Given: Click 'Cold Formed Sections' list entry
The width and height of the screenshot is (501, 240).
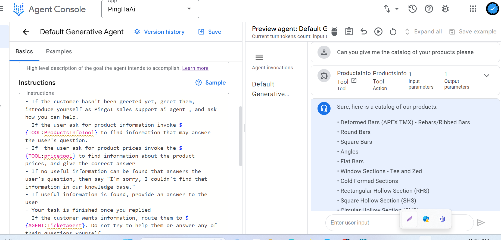Looking at the screenshot, I should (x=369, y=181).
